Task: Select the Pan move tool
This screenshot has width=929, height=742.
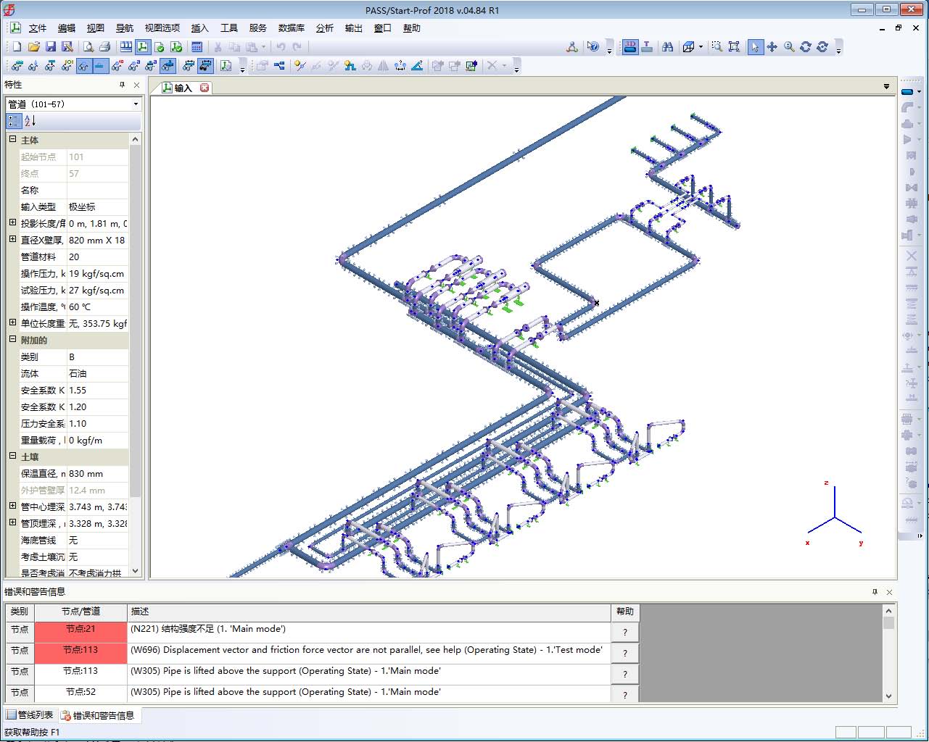Action: pyautogui.click(x=772, y=46)
